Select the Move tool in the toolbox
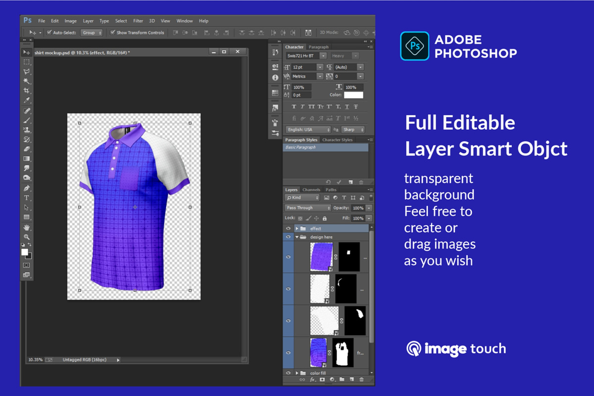Image resolution: width=594 pixels, height=396 pixels. pyautogui.click(x=27, y=52)
